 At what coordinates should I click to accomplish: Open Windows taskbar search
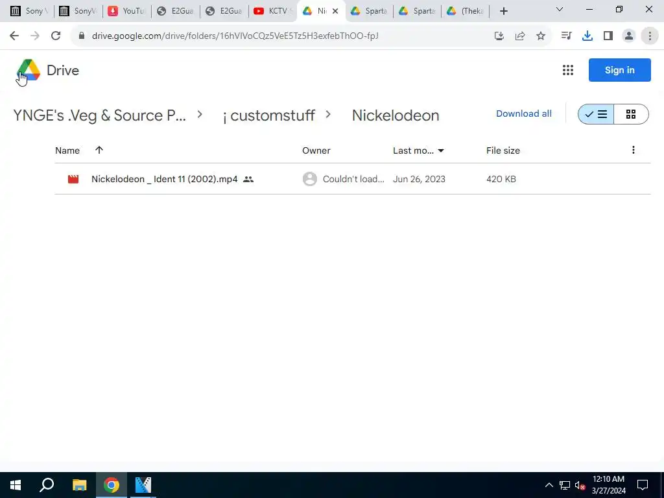(47, 485)
